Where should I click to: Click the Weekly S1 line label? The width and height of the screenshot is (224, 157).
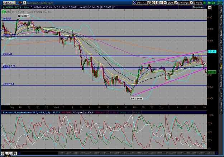point(8,84)
